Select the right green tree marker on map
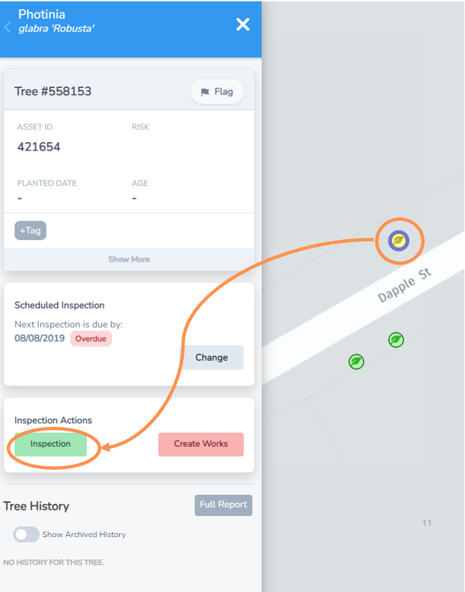465x592 pixels. click(x=396, y=340)
